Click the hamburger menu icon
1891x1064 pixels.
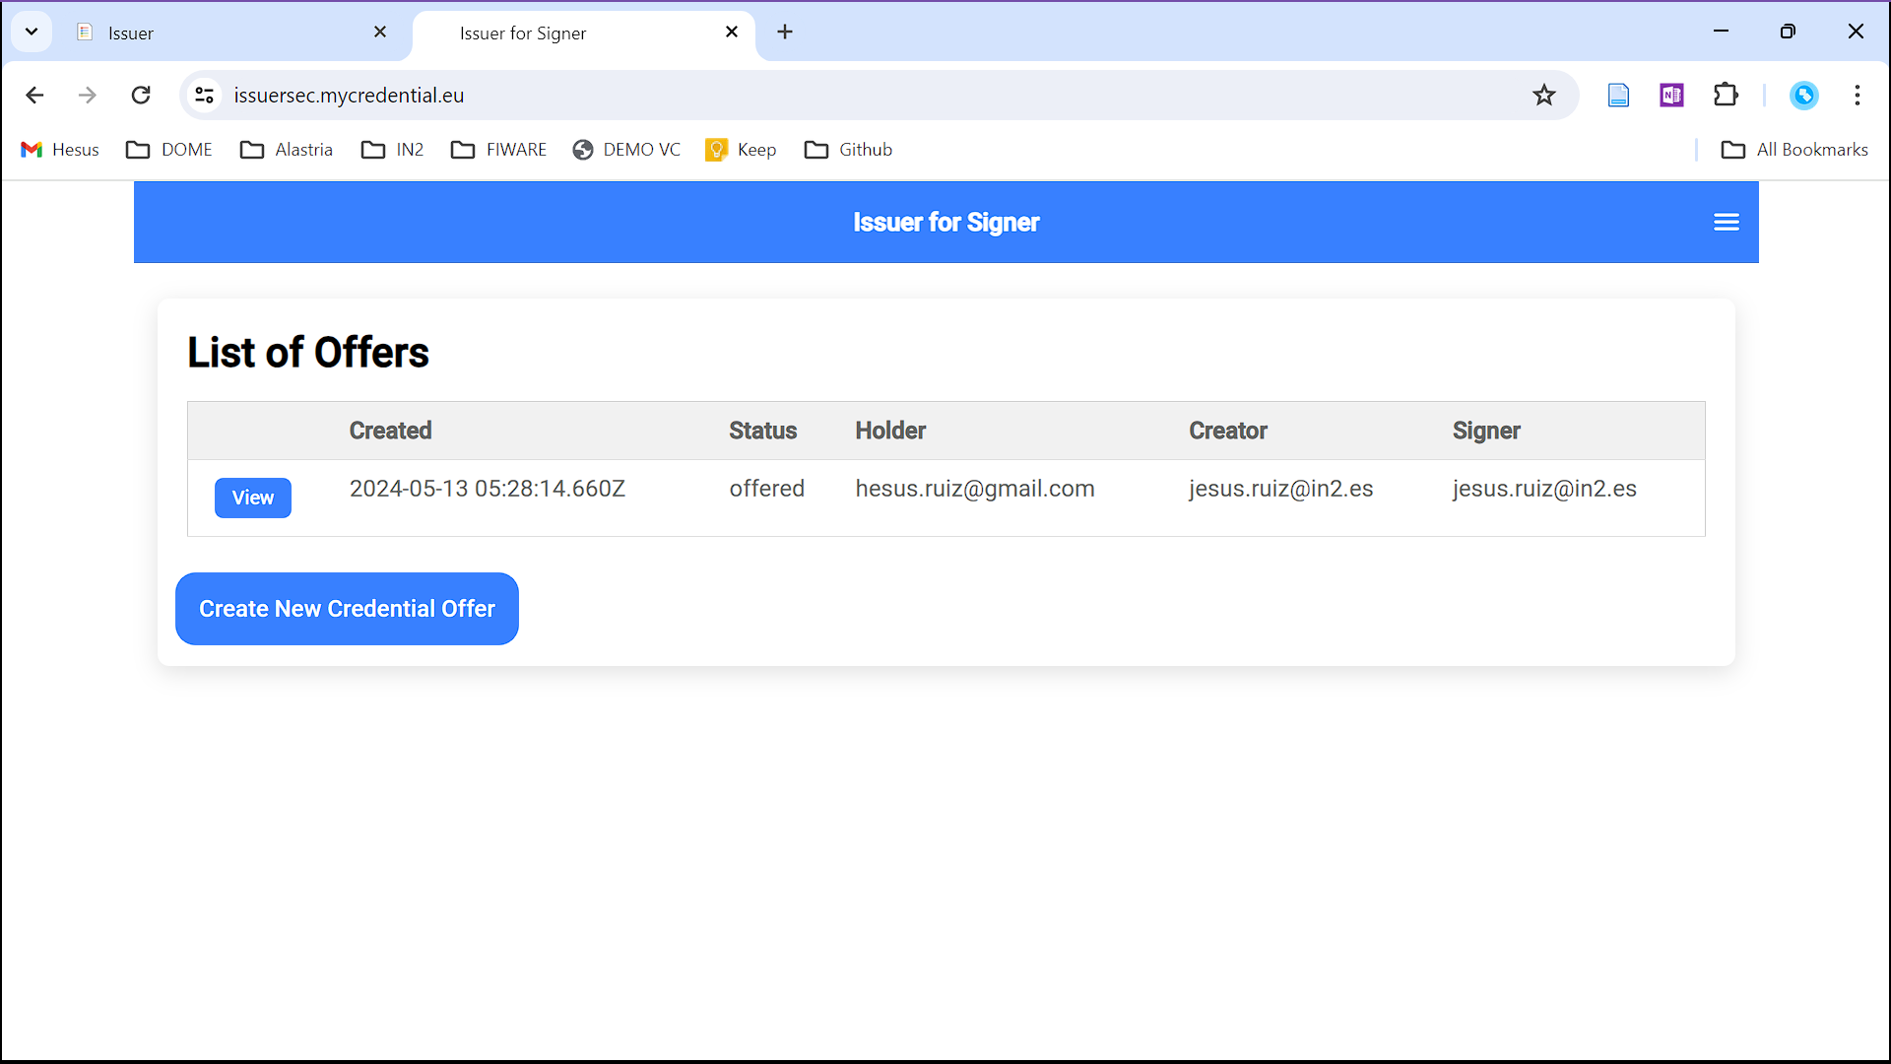tap(1728, 221)
